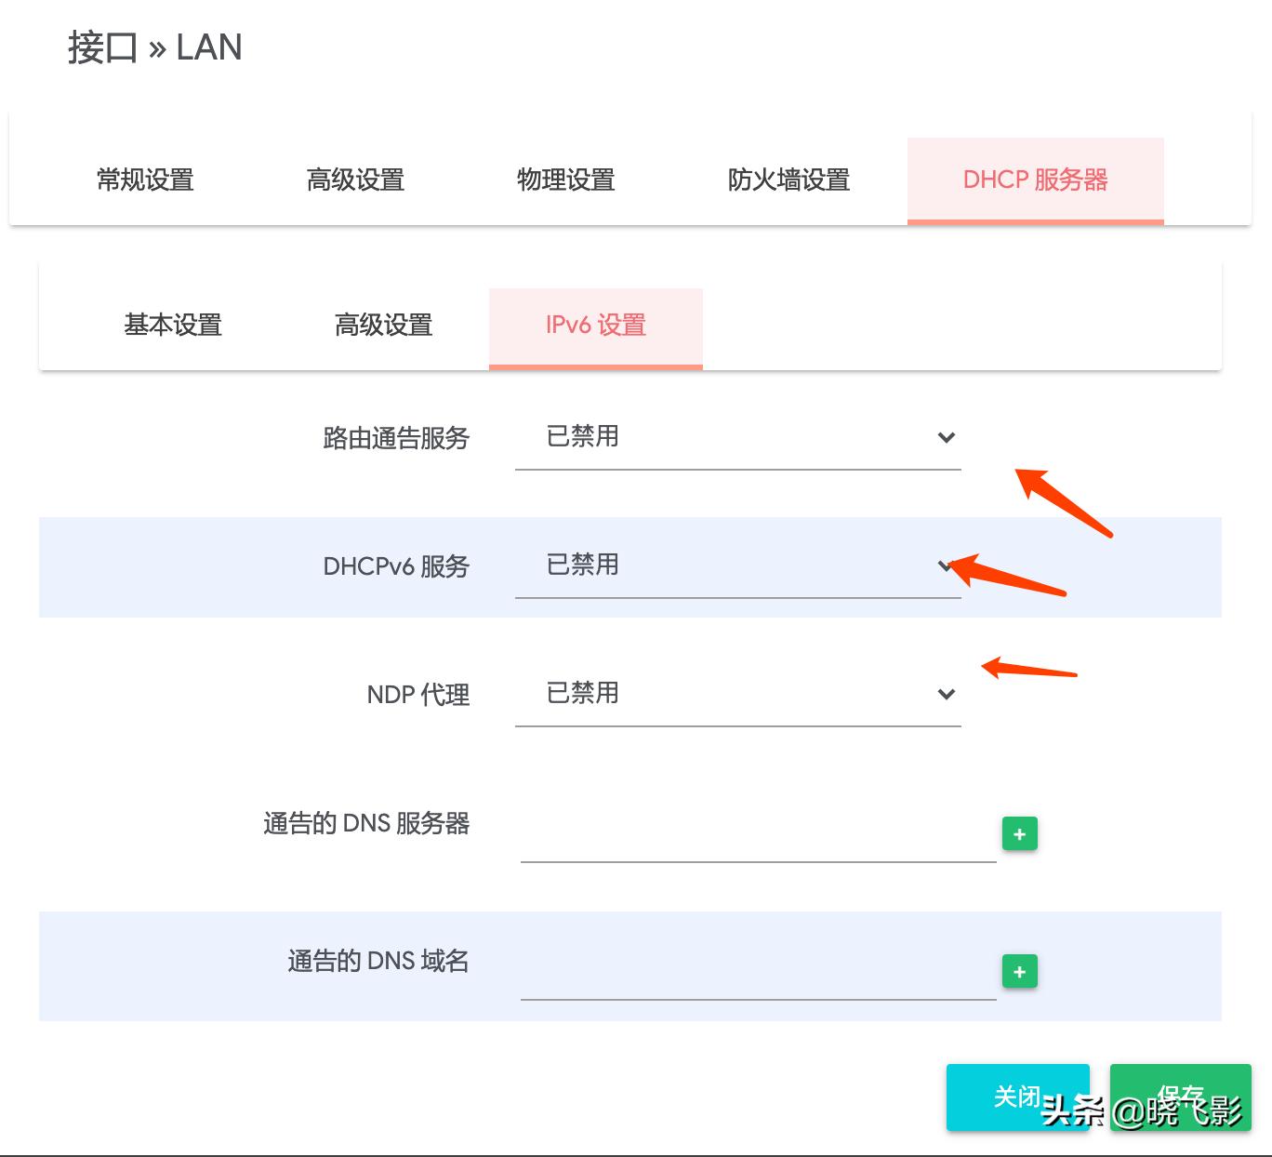Image resolution: width=1272 pixels, height=1157 pixels.
Task: Click the 关闭 button
Action: point(1017,1097)
